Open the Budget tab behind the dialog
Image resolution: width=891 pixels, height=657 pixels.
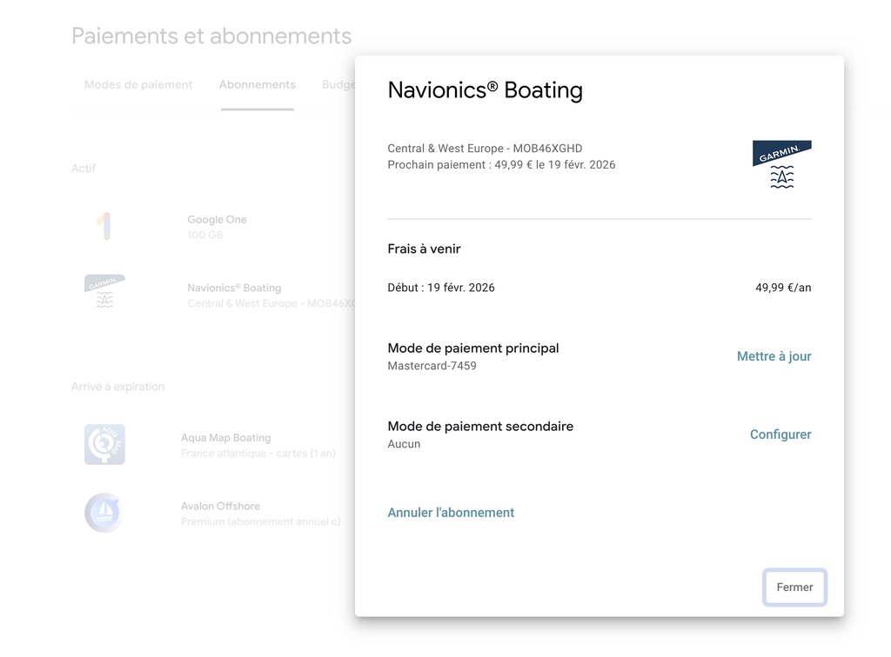(338, 84)
